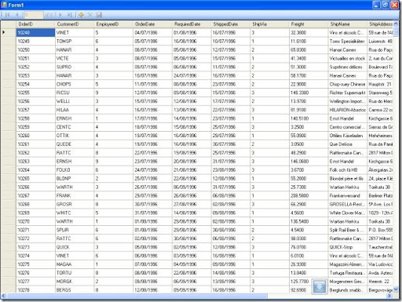The width and height of the screenshot is (402, 302).
Task: Move to the next record
Action: coord(60,15)
